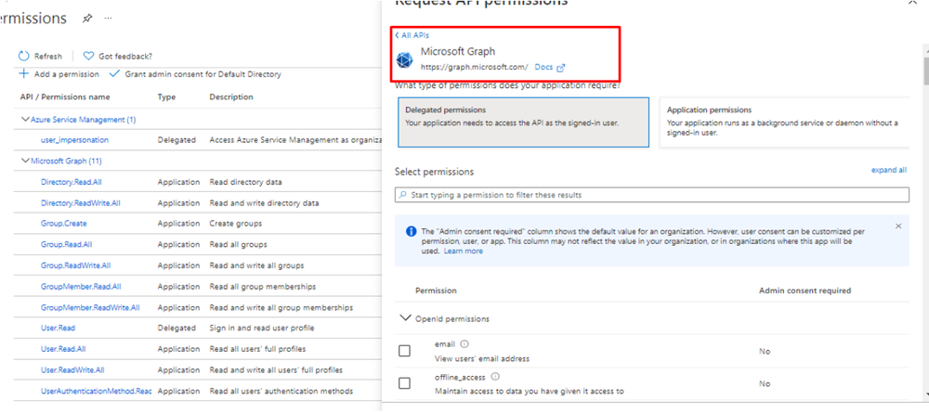The image size is (929, 413).
Task: Check the offline_access permission checkbox
Action: click(x=404, y=383)
